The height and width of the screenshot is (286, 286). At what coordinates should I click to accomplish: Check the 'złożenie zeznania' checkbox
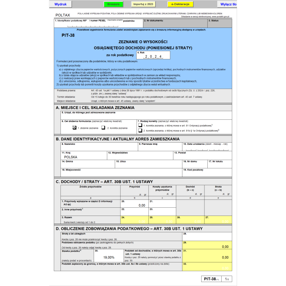pos(74,127)
